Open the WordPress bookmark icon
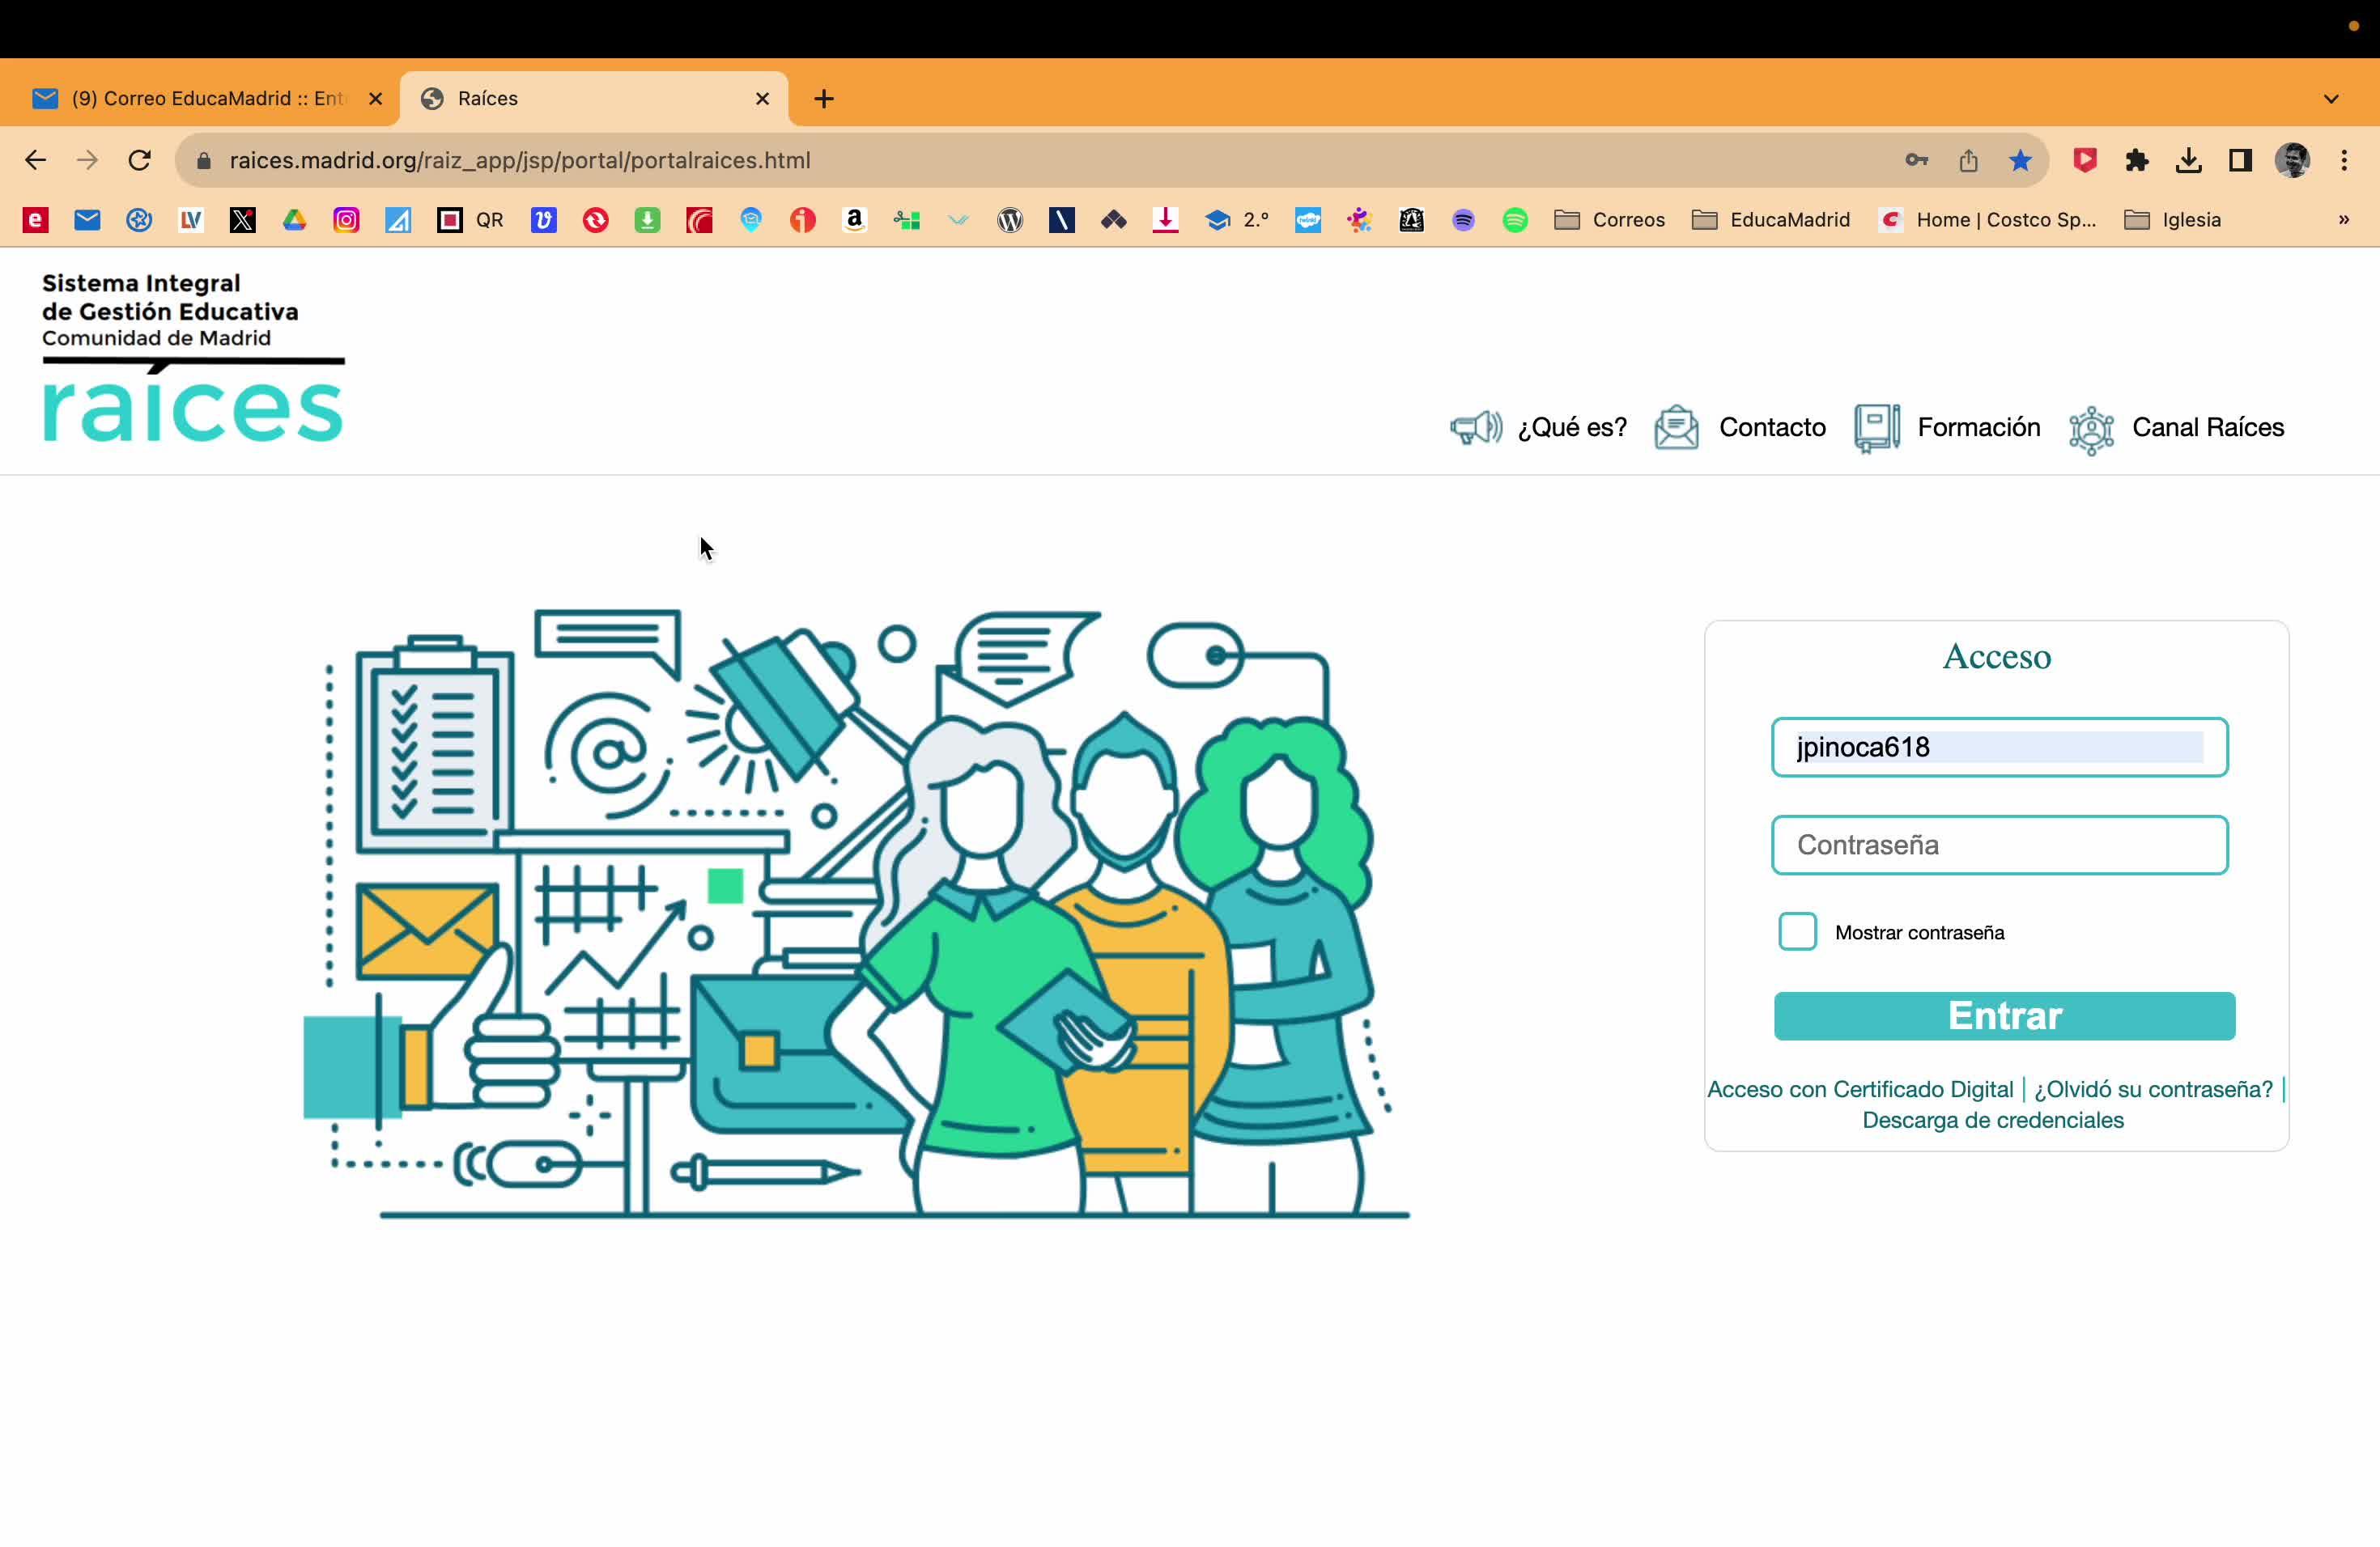This screenshot has width=2380, height=1547. [x=1010, y=220]
